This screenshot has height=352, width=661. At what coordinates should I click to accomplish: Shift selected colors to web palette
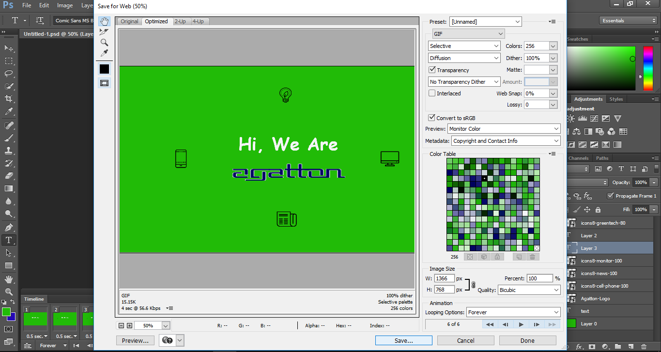pyautogui.click(x=483, y=257)
